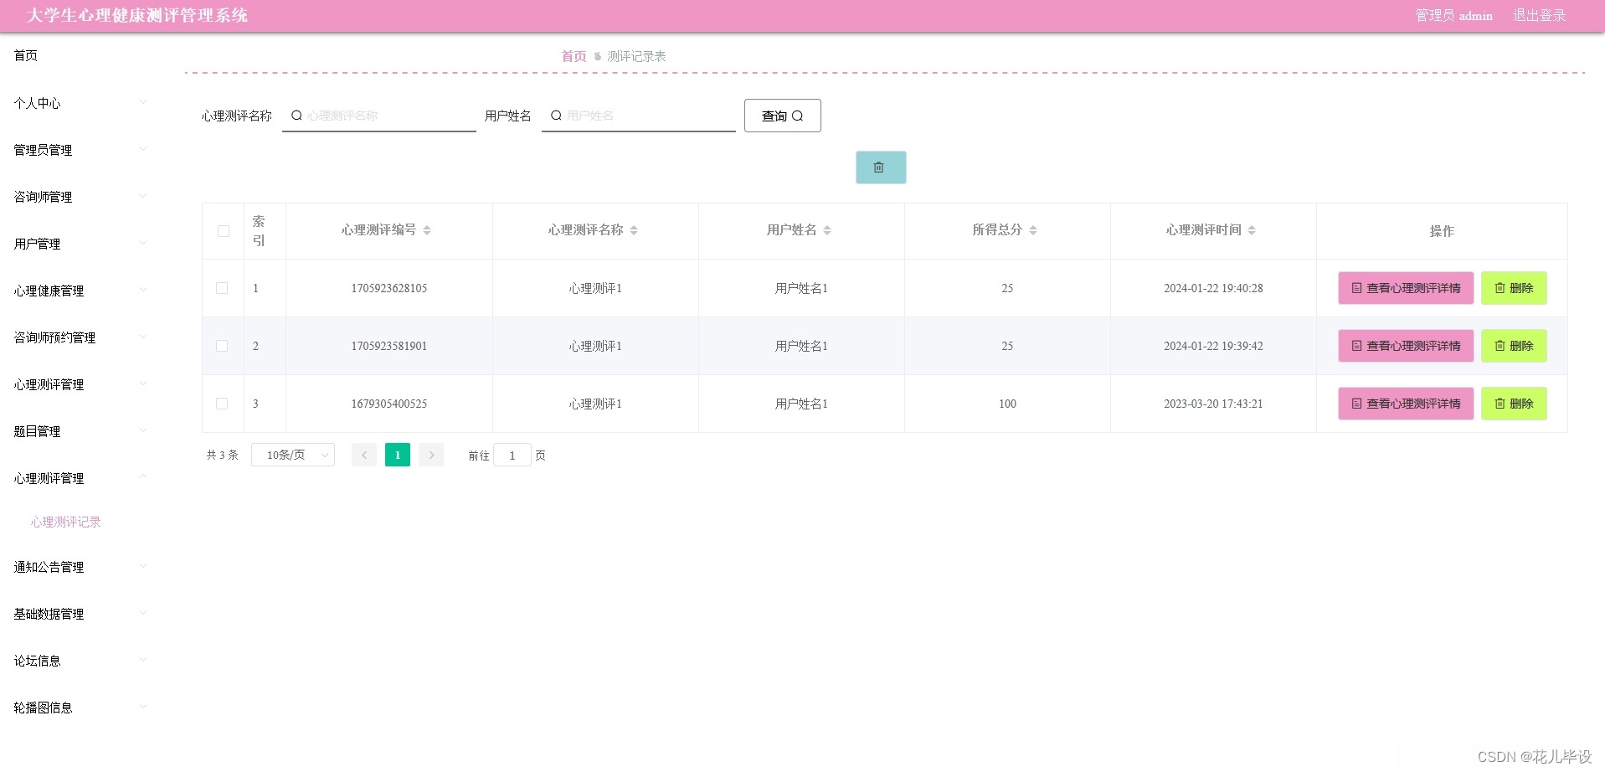Click the 前往 page number input
Viewport: 1605px width, 772px height.
512,455
